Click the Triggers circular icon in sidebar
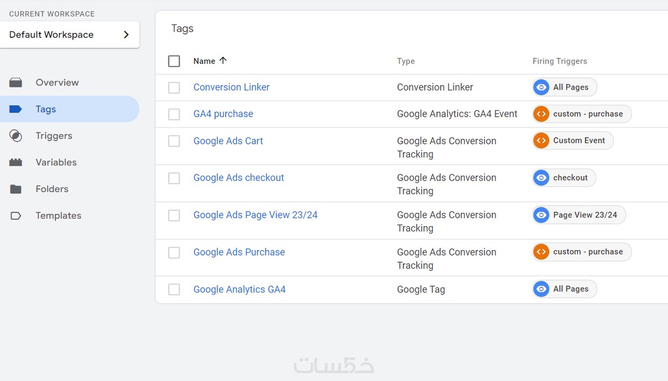 coord(16,136)
